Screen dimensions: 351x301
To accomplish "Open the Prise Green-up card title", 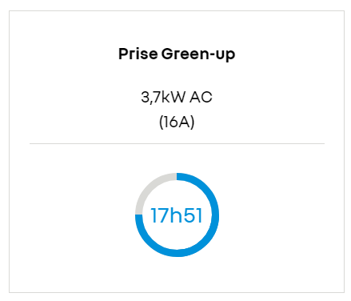I will pos(177,54).
